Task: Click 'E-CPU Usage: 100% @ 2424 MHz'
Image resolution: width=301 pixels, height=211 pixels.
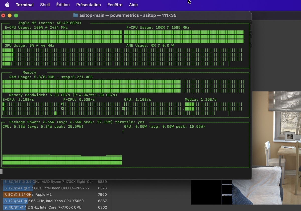Action: 36,28
